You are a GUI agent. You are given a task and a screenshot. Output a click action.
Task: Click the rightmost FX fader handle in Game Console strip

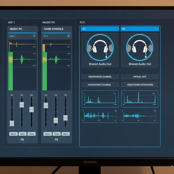tap(66, 118)
